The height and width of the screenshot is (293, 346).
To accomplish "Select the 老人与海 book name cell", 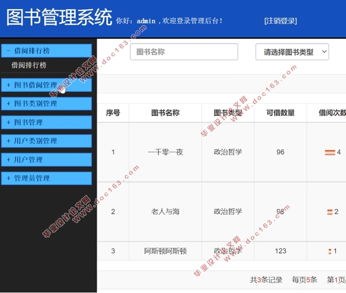I will [x=165, y=212].
